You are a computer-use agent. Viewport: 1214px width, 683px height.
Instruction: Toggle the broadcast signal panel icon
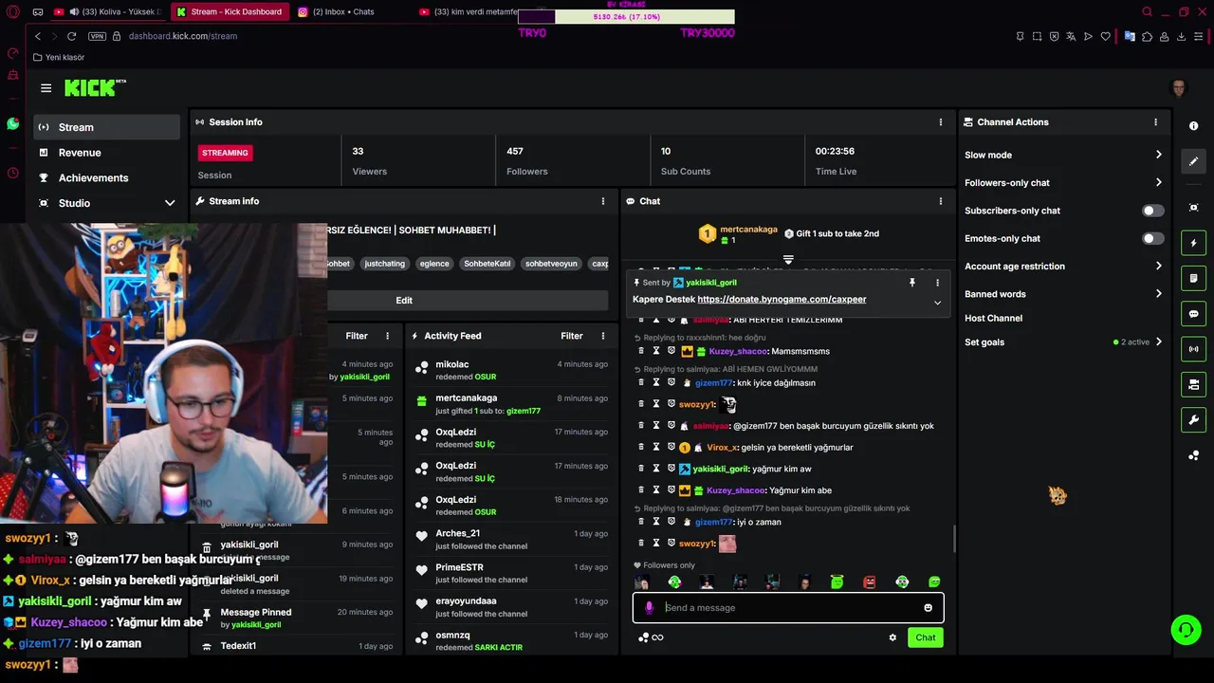click(x=1193, y=349)
